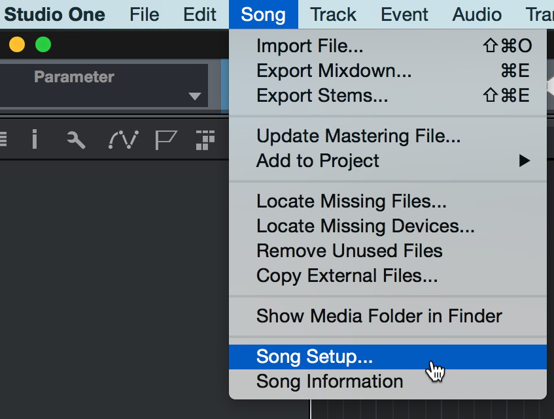The height and width of the screenshot is (419, 554).
Task: Toggle the automation curve icon
Action: click(124, 140)
